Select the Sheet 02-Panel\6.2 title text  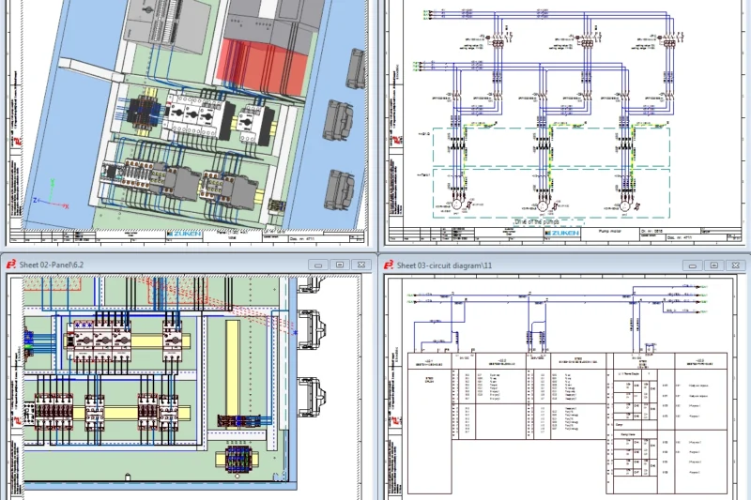(x=52, y=265)
